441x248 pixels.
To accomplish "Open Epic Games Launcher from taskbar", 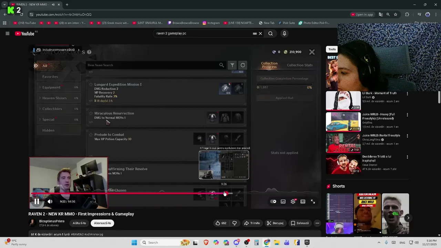I will click(307, 242).
